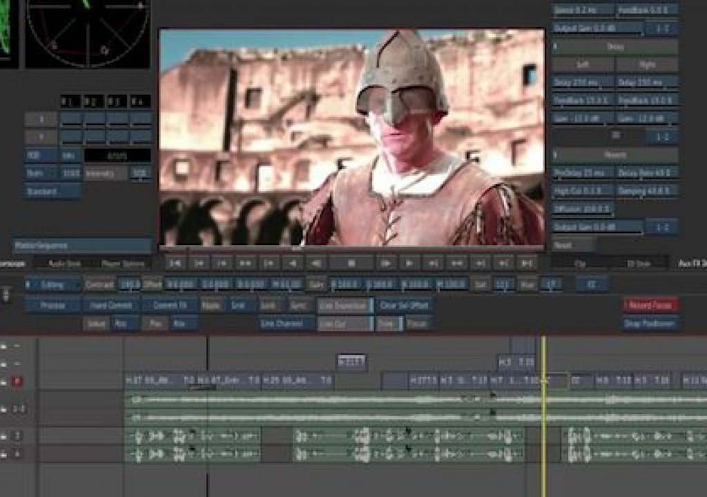Select the red P primary track indicator
This screenshot has height=497, width=707.
point(17,382)
